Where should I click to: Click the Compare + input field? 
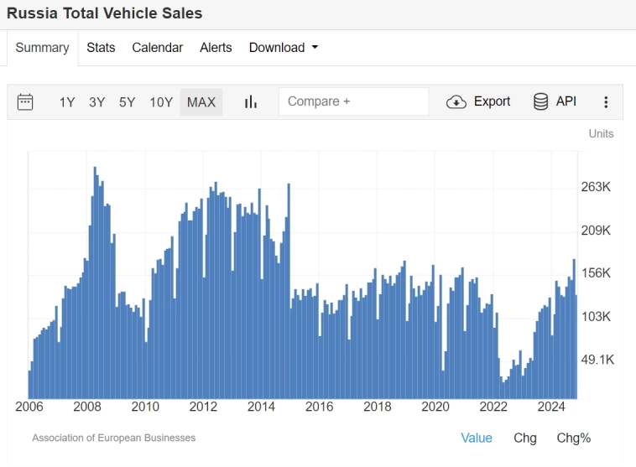(353, 101)
